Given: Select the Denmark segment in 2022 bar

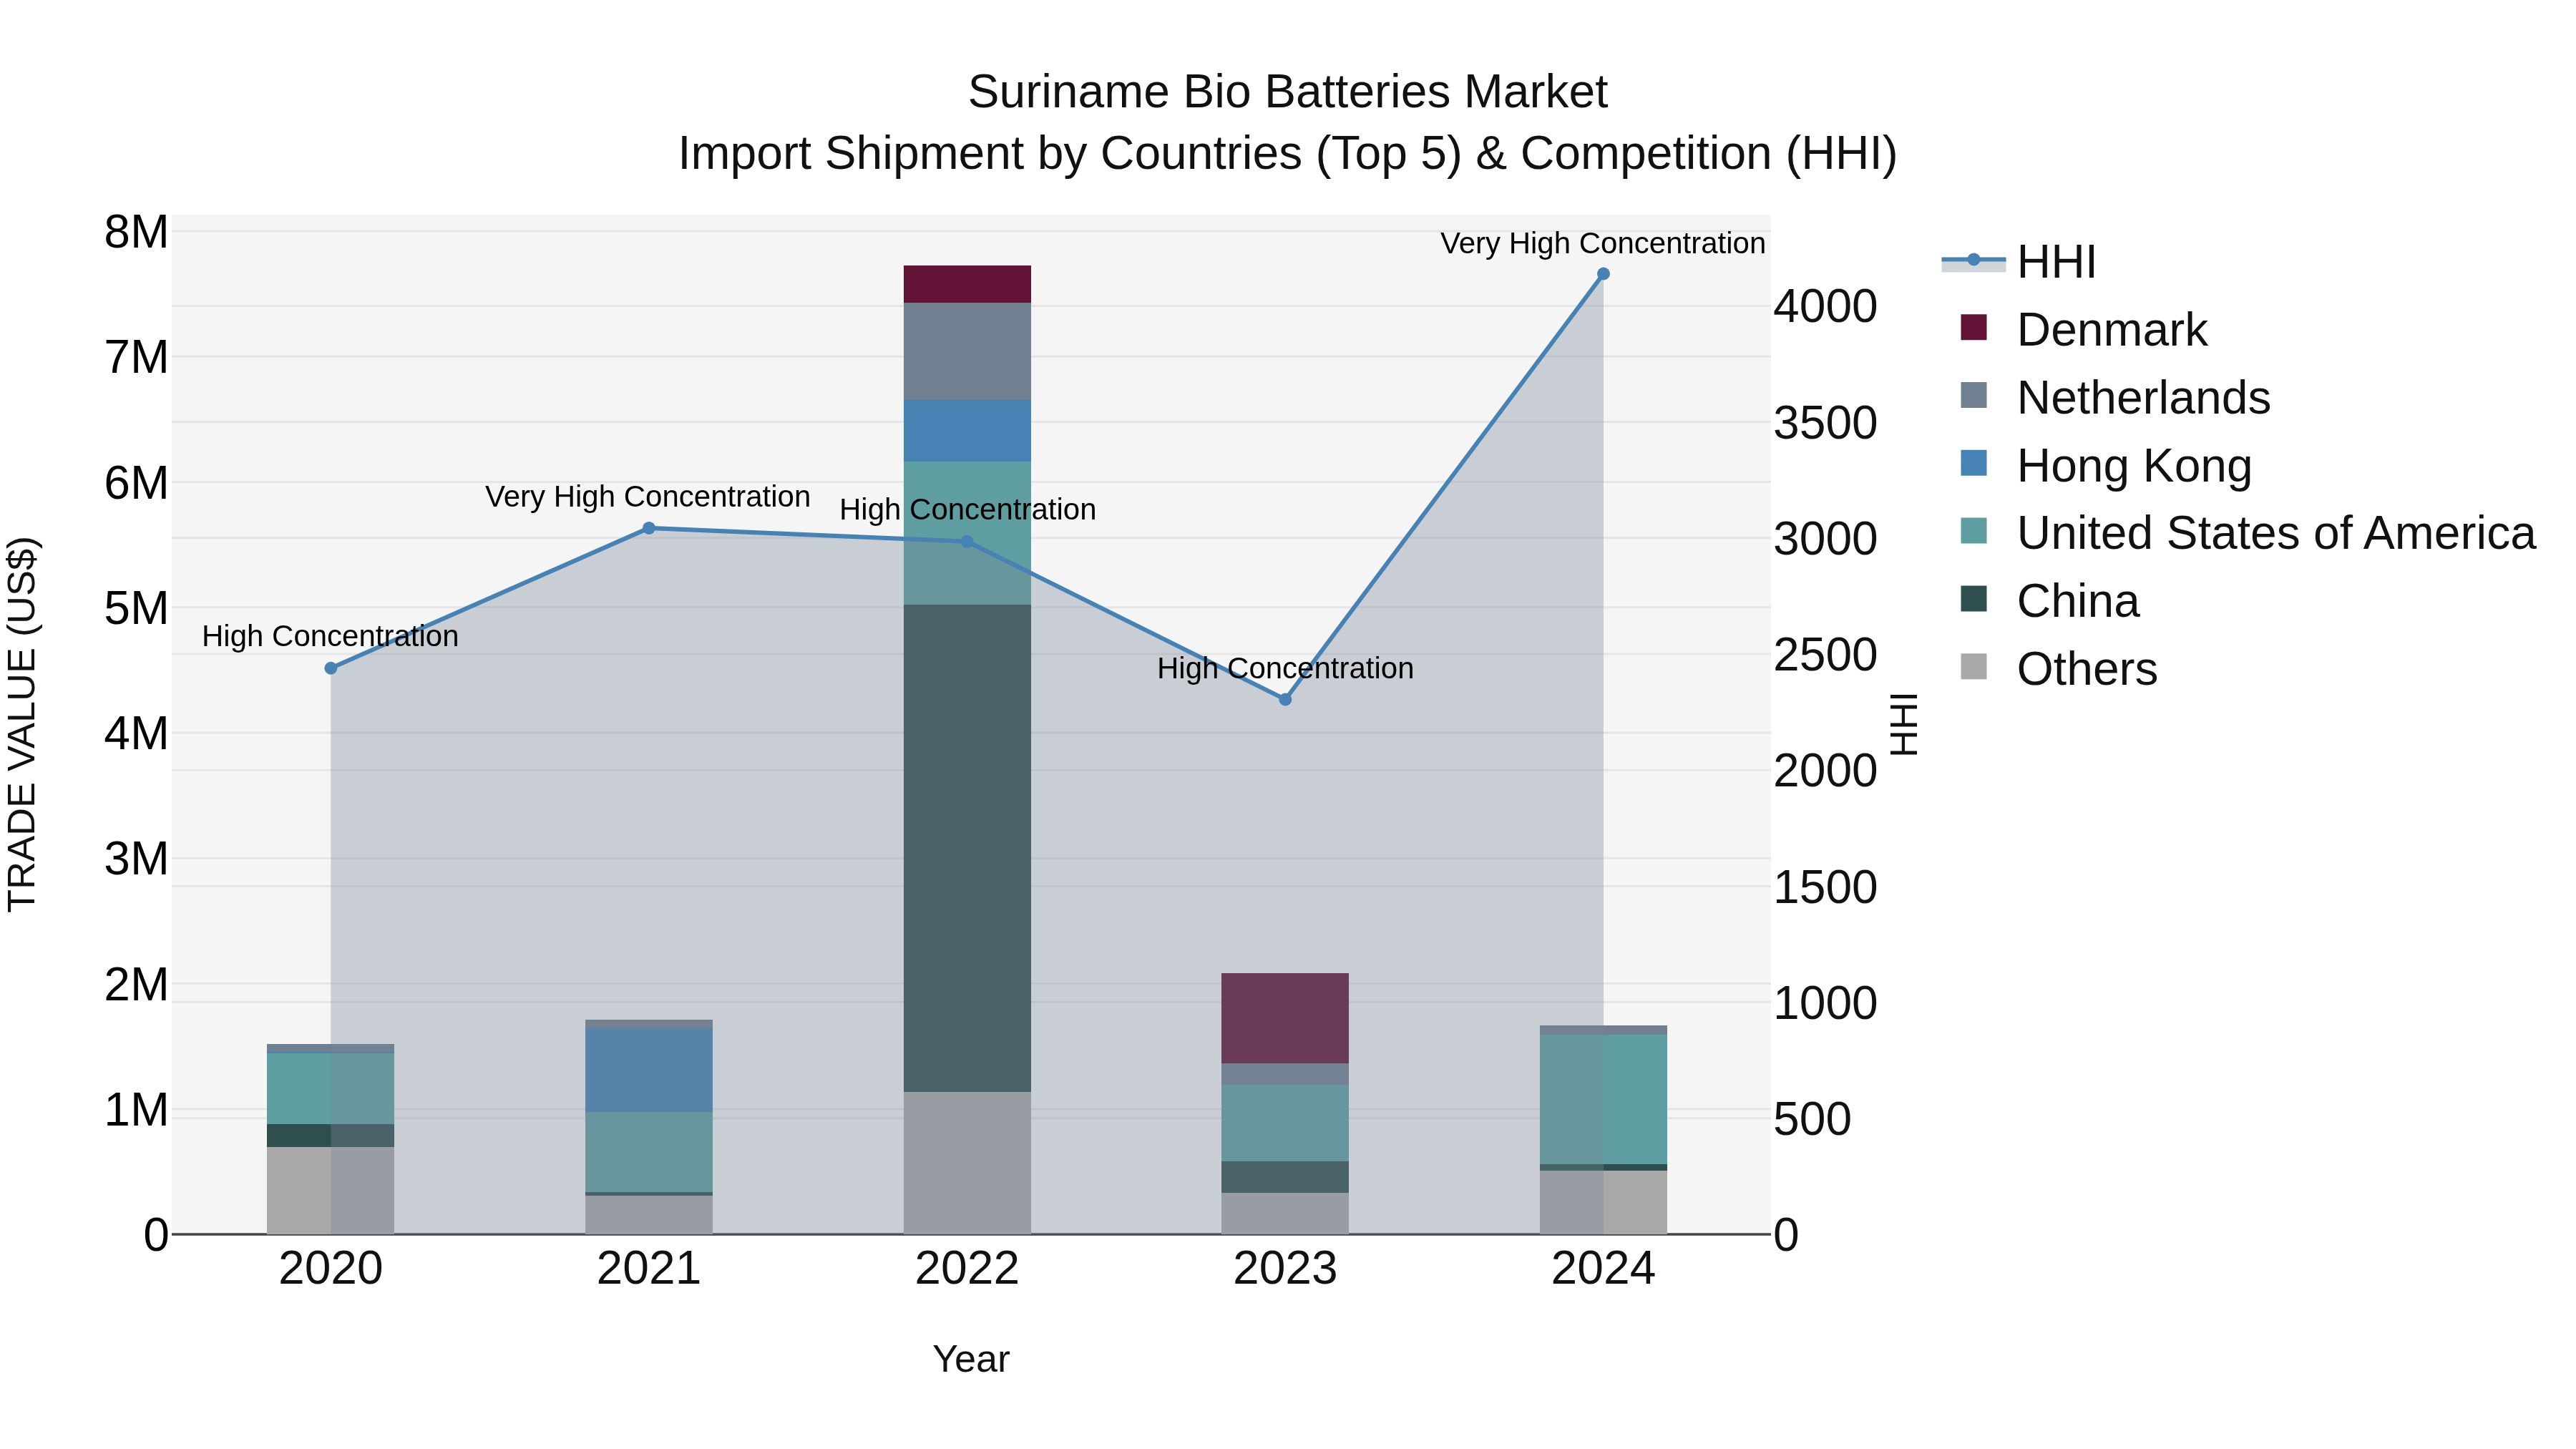Looking at the screenshot, I should 967,284.
